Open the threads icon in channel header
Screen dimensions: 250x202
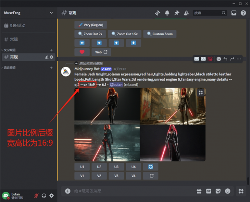click(x=157, y=13)
